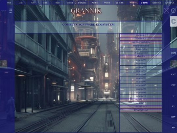This screenshot has width=177, height=133.
Task: Open the Sc In Nt tab
Action: pyautogui.click(x=119, y=3)
